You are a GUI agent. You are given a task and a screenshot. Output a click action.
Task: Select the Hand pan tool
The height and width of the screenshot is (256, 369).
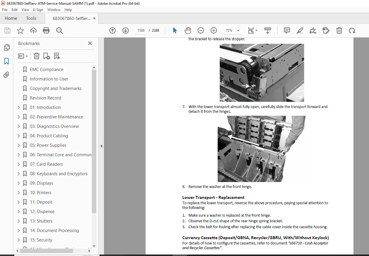pyautogui.click(x=188, y=30)
